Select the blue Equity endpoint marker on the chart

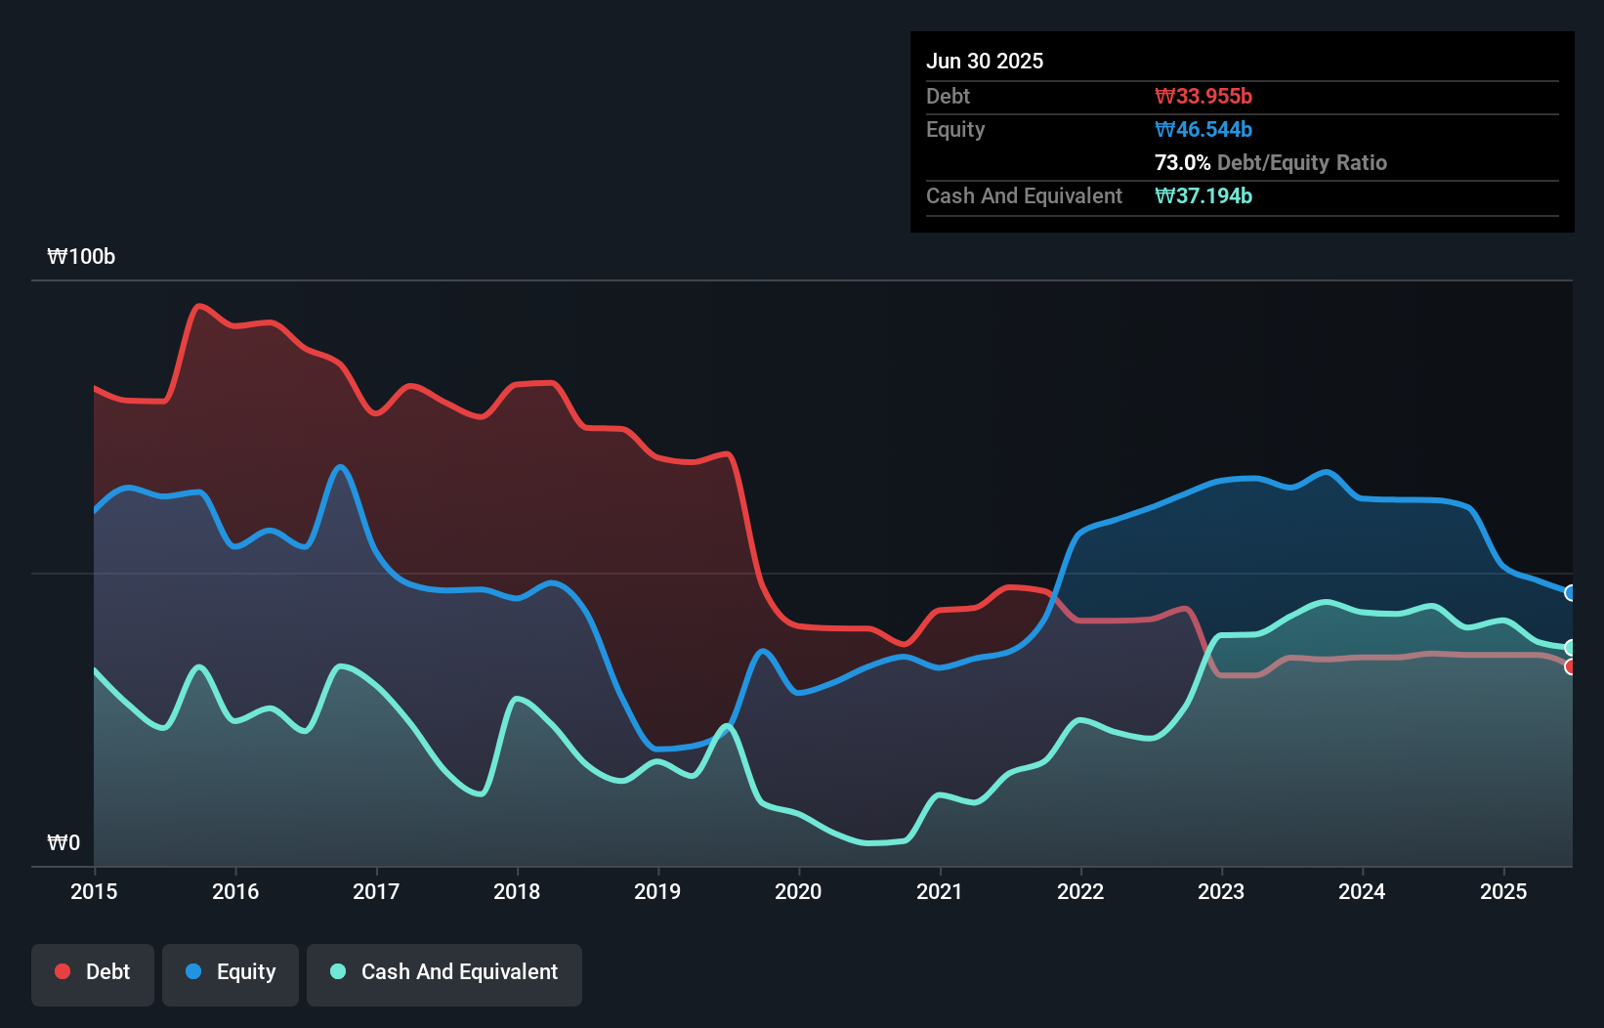coord(1571,593)
